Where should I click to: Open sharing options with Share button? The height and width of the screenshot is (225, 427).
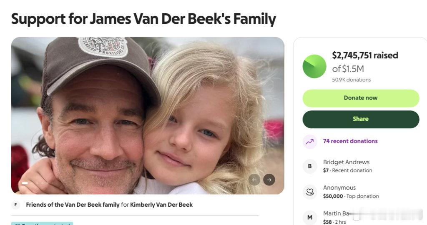pyautogui.click(x=361, y=119)
